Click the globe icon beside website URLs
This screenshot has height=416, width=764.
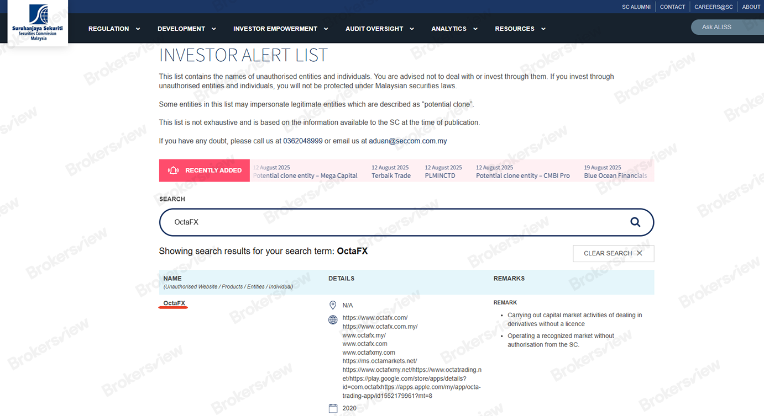point(333,319)
